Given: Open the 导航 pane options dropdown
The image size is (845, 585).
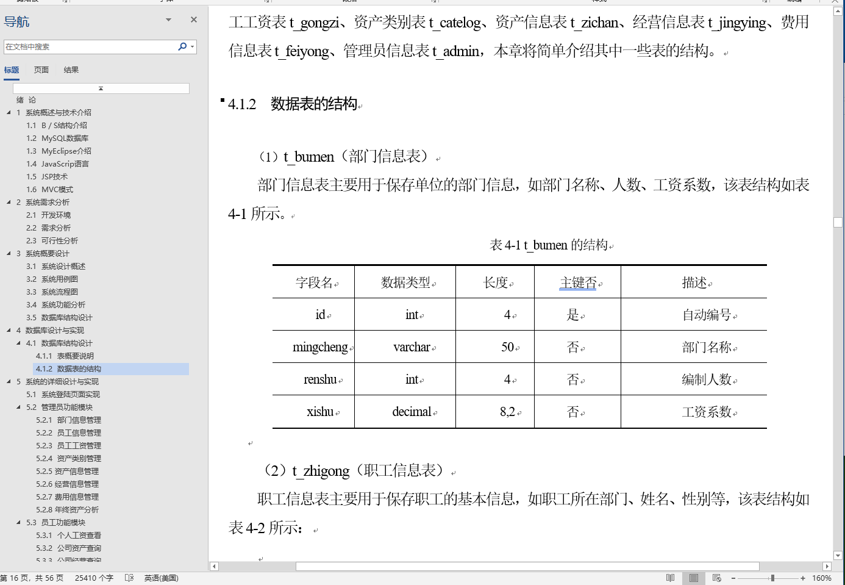Looking at the screenshot, I should [x=168, y=20].
